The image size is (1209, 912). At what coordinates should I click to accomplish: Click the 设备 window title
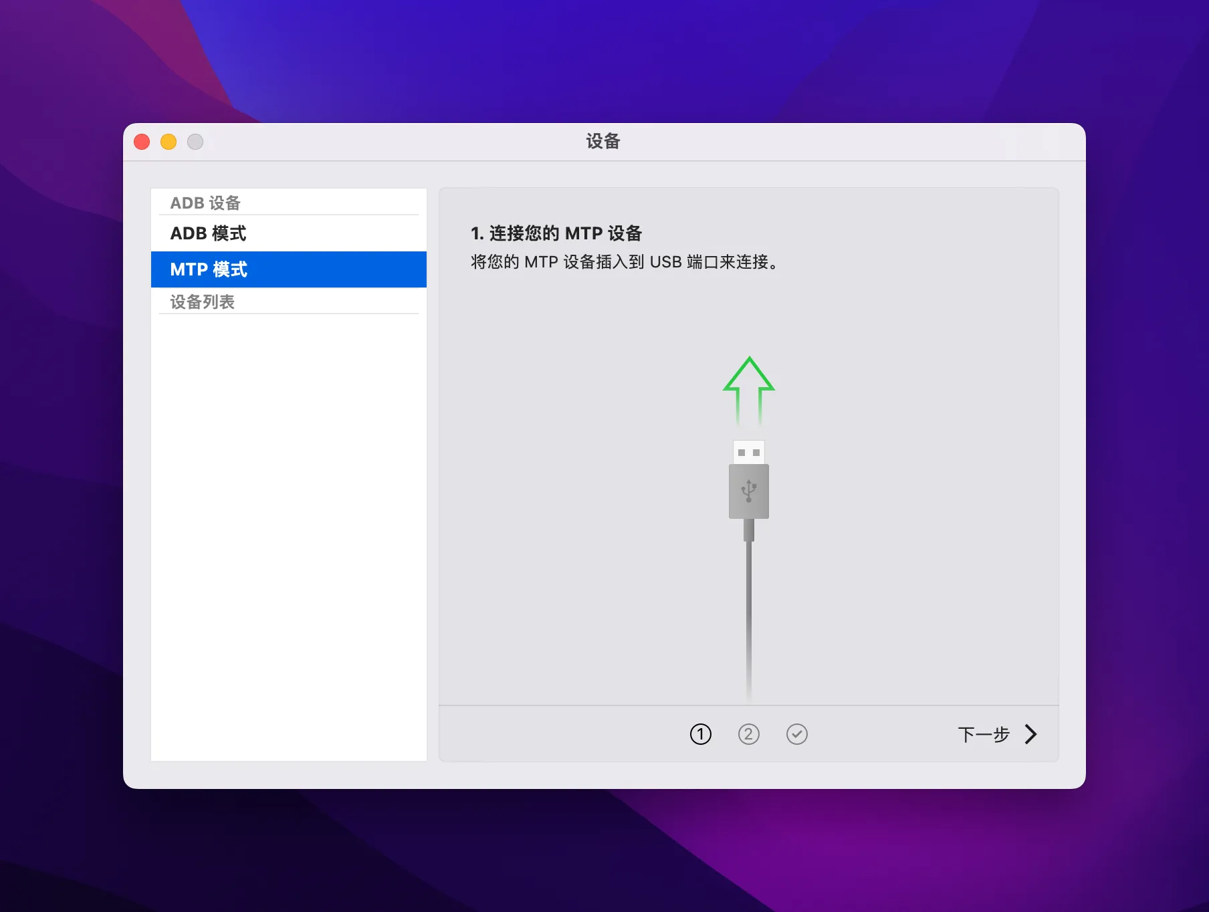click(x=604, y=142)
